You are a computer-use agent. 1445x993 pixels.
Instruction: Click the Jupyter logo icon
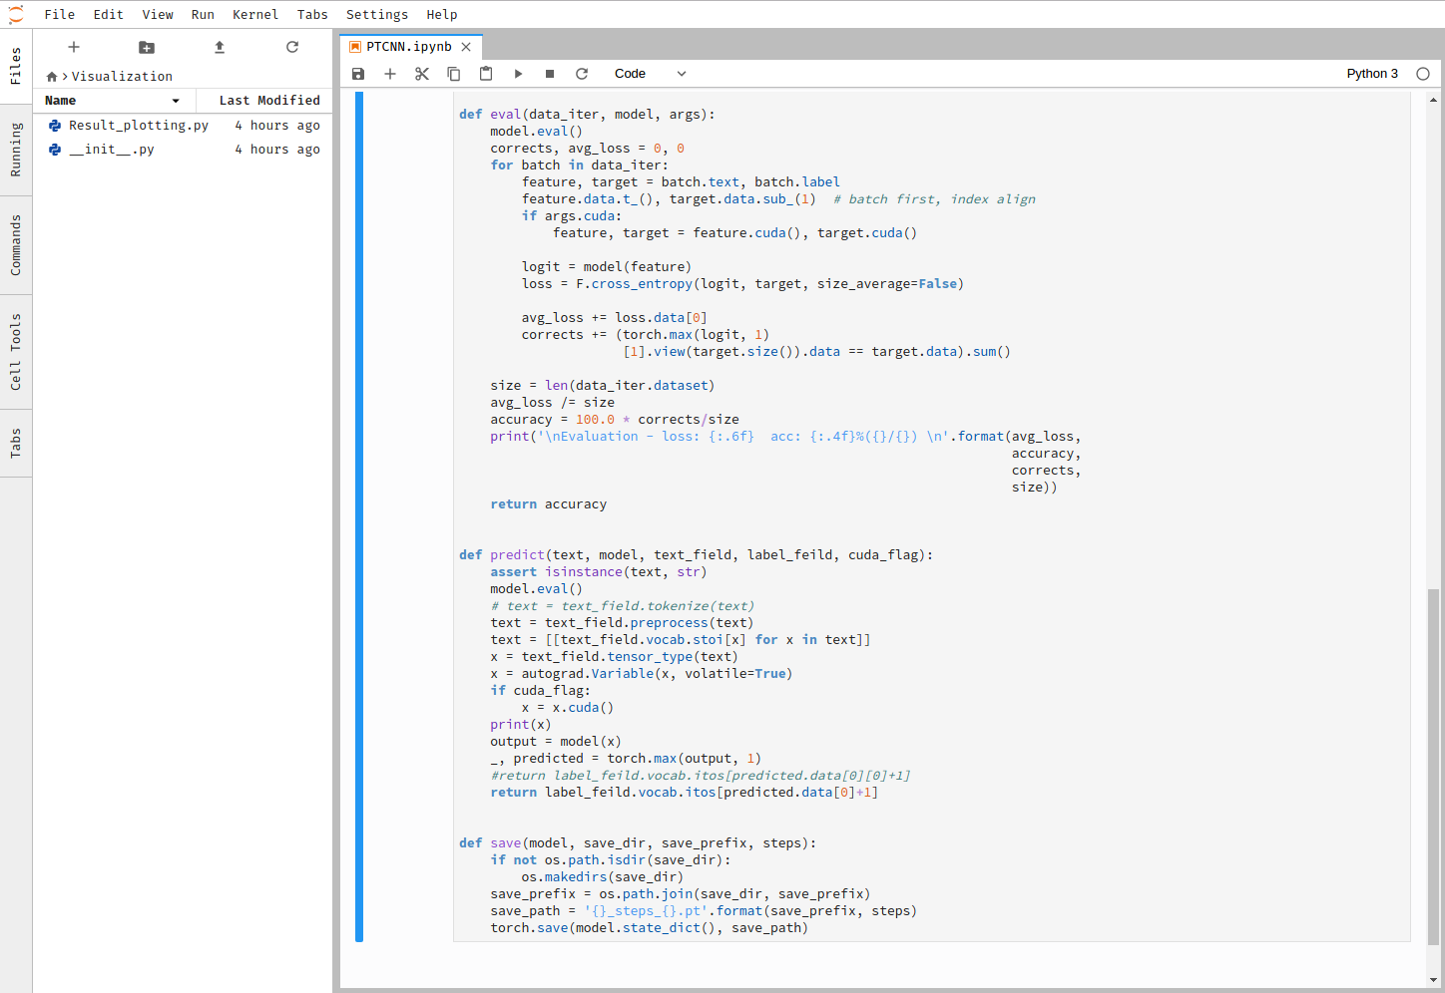15,14
